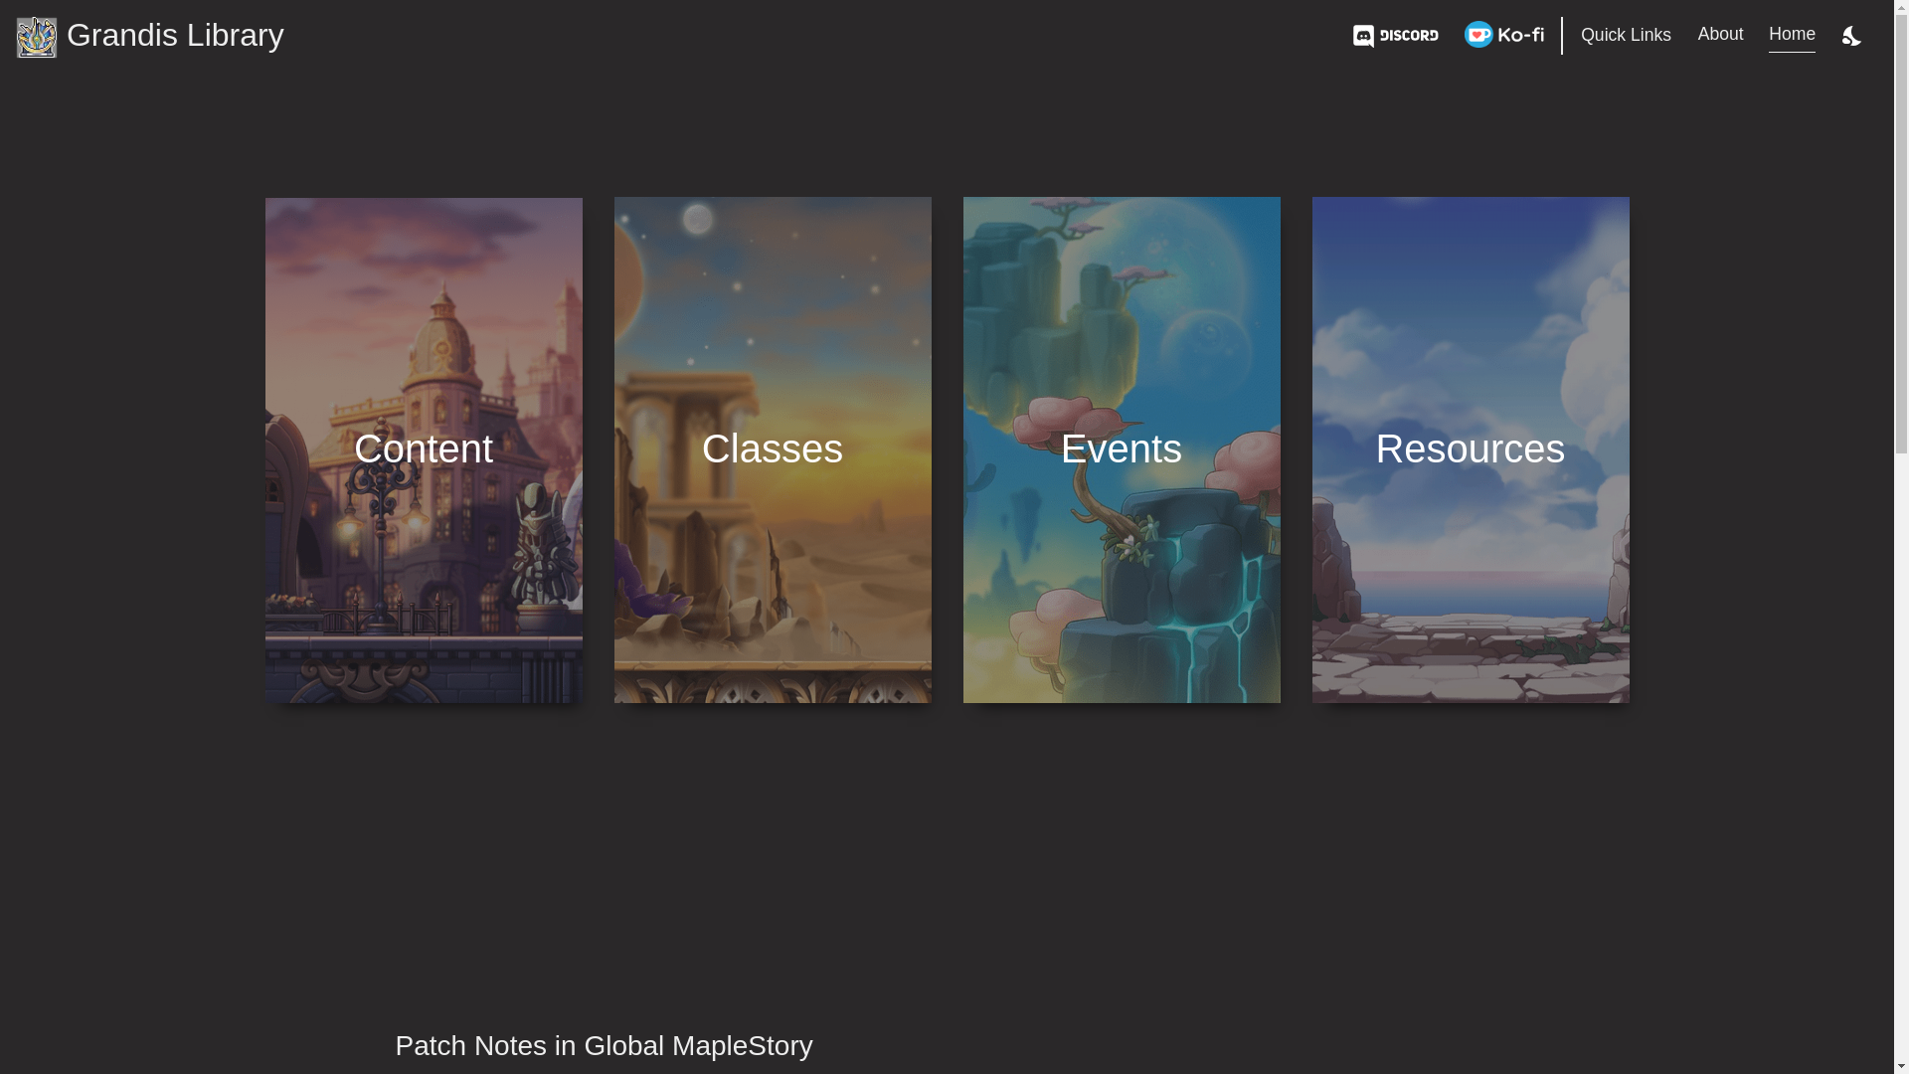Image resolution: width=1909 pixels, height=1074 pixels.
Task: Go to the About page
Action: tap(1720, 34)
